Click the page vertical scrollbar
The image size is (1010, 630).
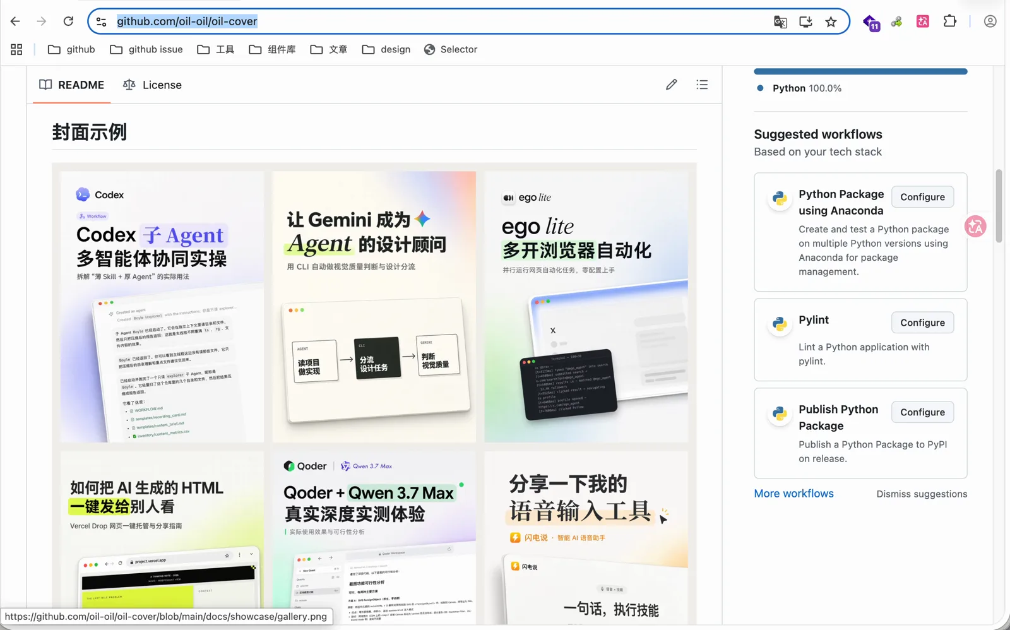coord(999,206)
